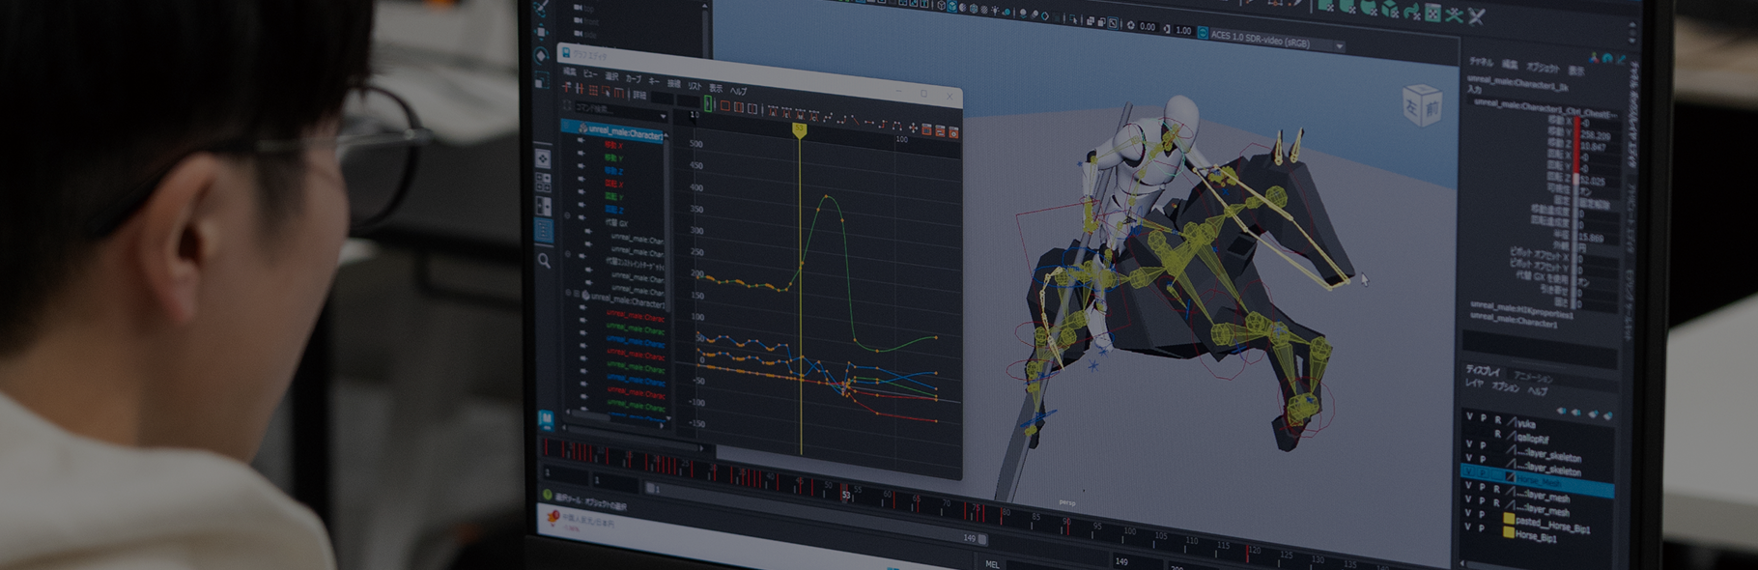
Task: Toggle V visibility for pasted__Horse_Bip1 layer
Action: [1468, 514]
